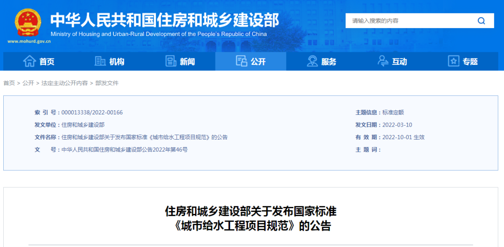This screenshot has width=504, height=247.
Task: Click 首页 in the breadcrumb trail
Action: [9, 83]
